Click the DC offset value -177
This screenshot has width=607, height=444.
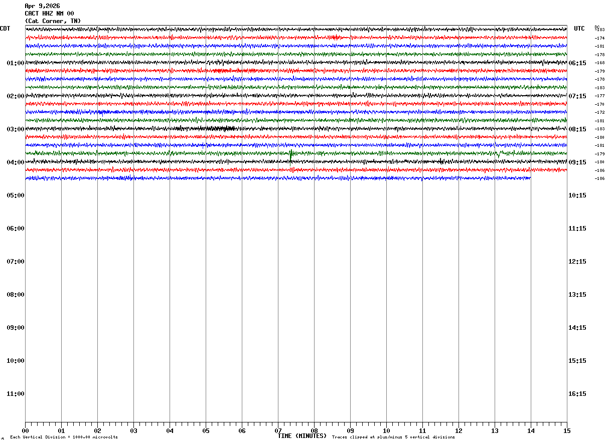(599, 96)
